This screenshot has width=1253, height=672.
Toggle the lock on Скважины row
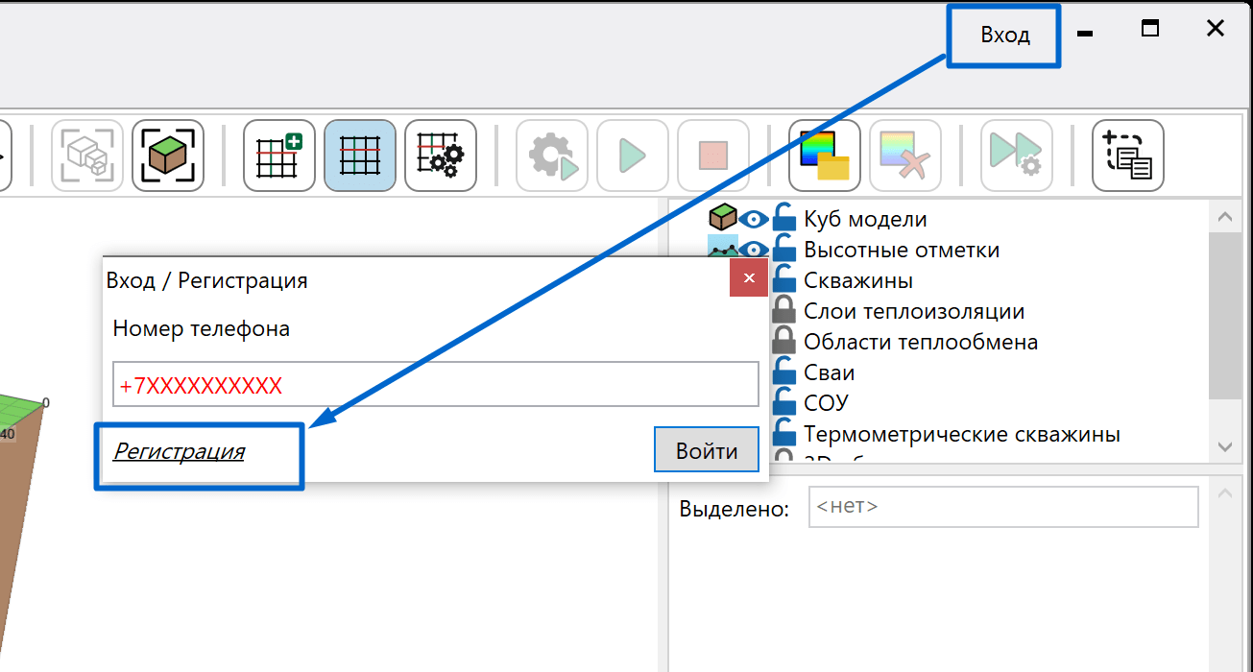[784, 279]
